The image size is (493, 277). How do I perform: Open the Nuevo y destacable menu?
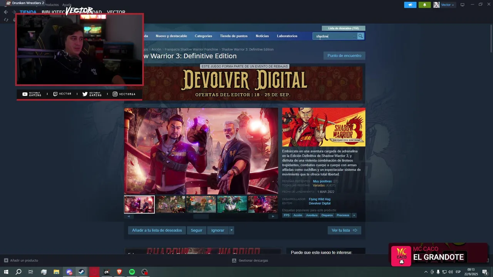(171, 36)
